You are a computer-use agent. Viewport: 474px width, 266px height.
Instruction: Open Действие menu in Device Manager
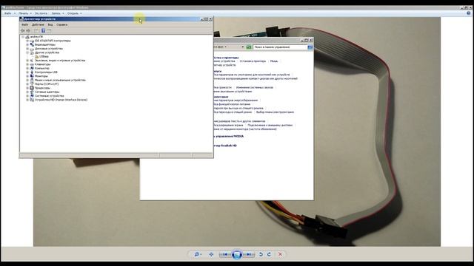click(38, 24)
